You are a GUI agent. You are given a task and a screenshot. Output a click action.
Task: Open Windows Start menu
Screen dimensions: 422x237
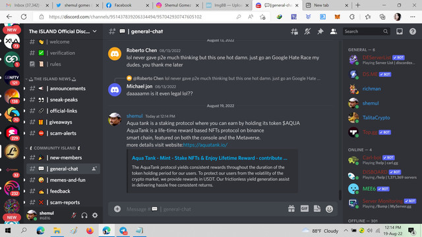[8, 230]
